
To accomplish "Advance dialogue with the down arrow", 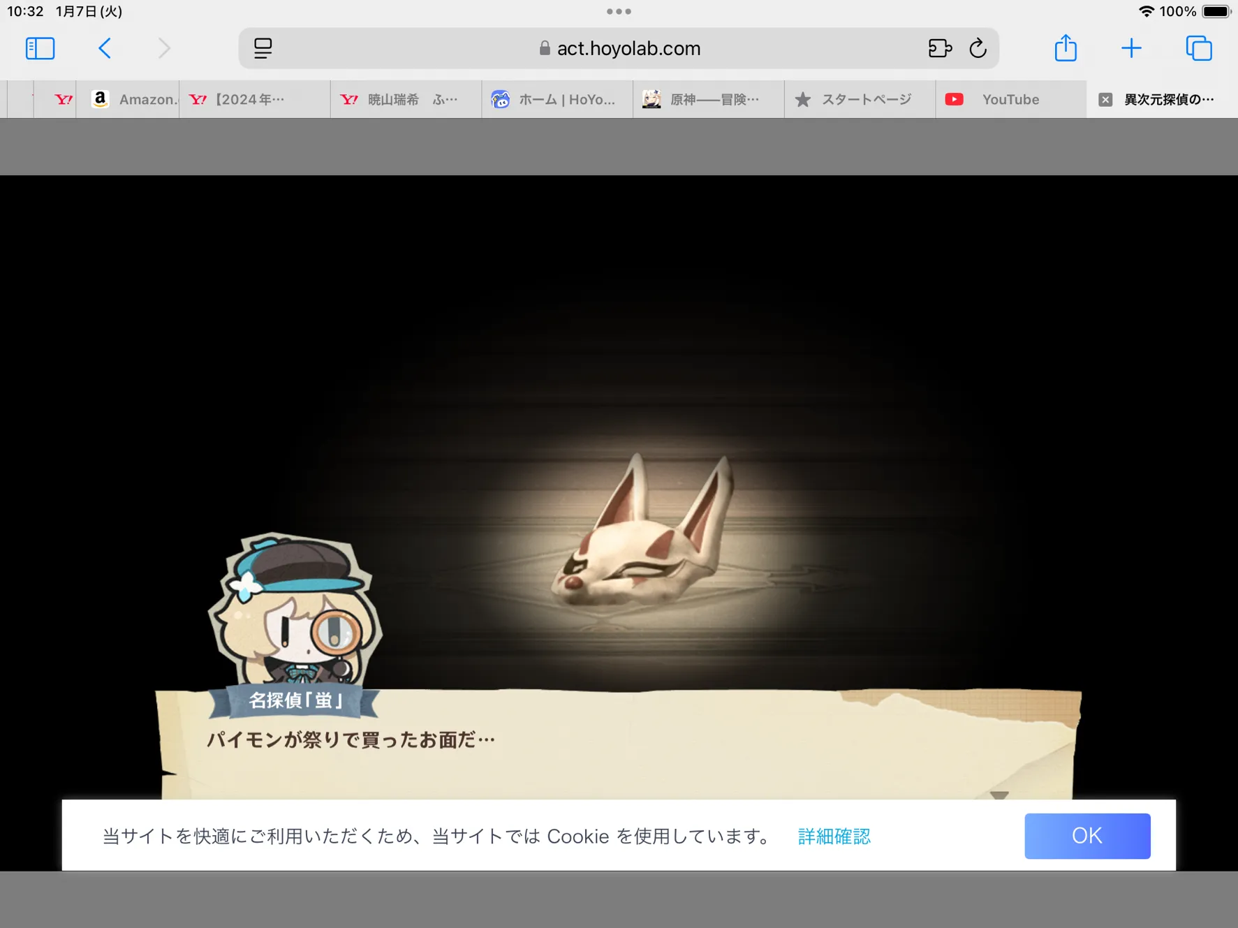I will point(999,795).
